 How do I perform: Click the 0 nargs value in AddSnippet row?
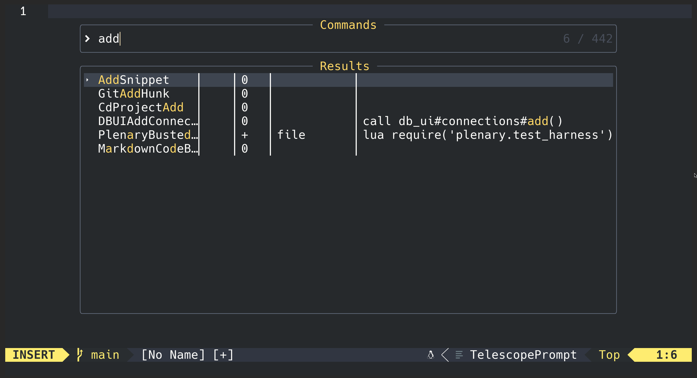pos(245,80)
